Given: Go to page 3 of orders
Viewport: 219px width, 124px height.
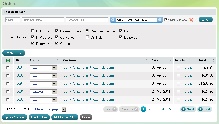Looking at the screenshot, I should click(x=156, y=109).
